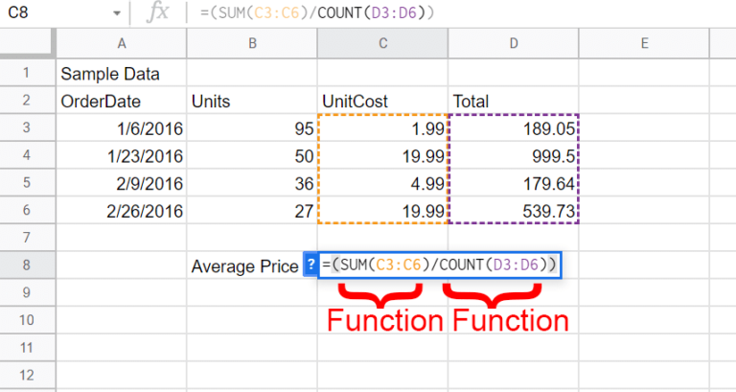Select row 5 header
This screenshot has width=736, height=392.
click(x=27, y=183)
